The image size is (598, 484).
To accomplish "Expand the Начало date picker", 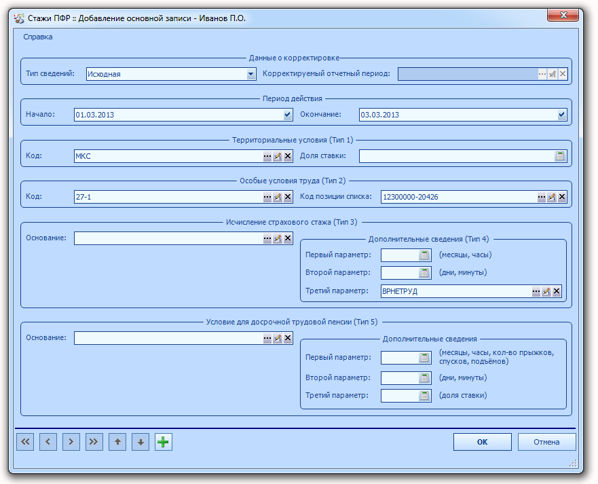I will click(288, 115).
